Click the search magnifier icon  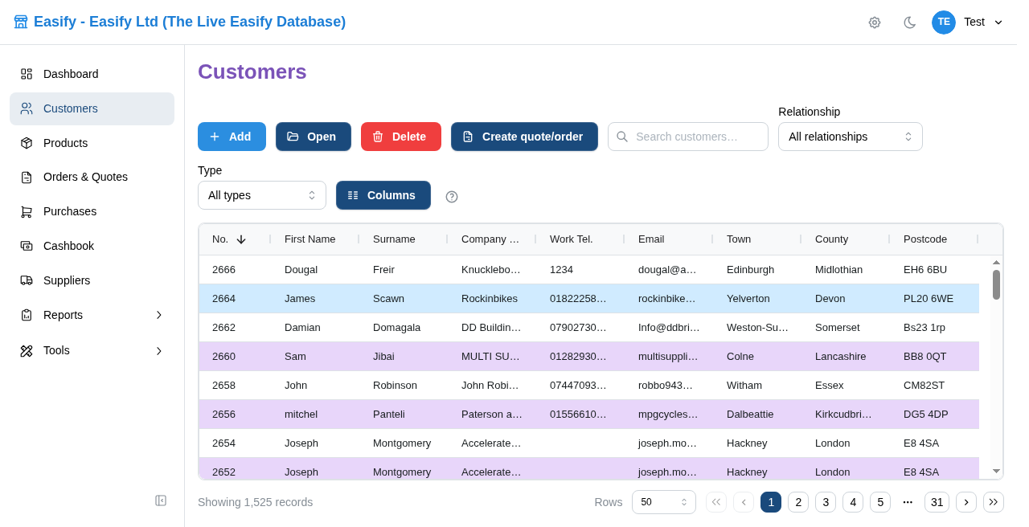(622, 137)
